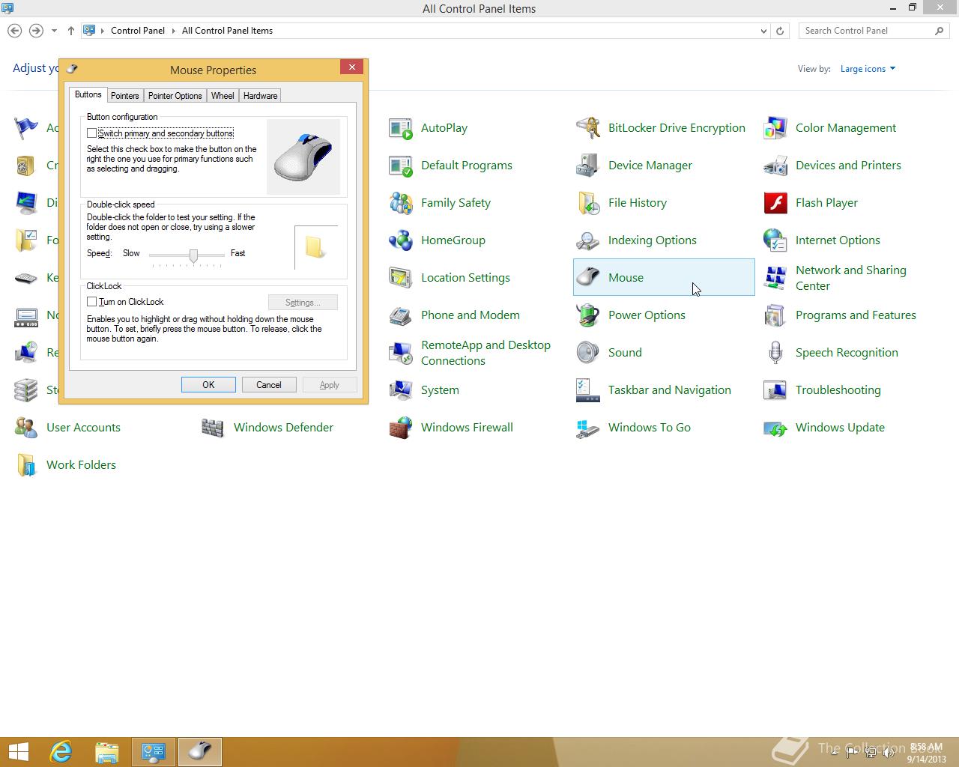This screenshot has height=767, width=959.
Task: Click the Windows Update icon
Action: pyautogui.click(x=775, y=428)
